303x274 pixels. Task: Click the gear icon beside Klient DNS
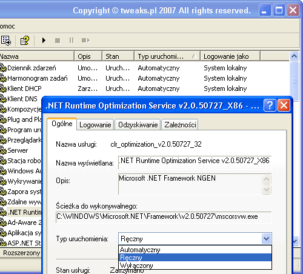click(3, 99)
